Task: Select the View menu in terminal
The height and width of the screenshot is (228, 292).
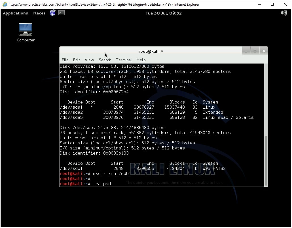Action: click(x=89, y=60)
